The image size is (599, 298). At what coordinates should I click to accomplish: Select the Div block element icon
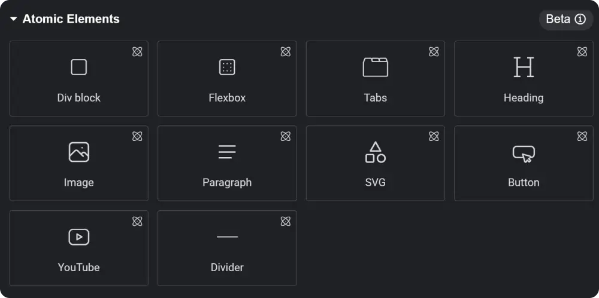(78, 67)
